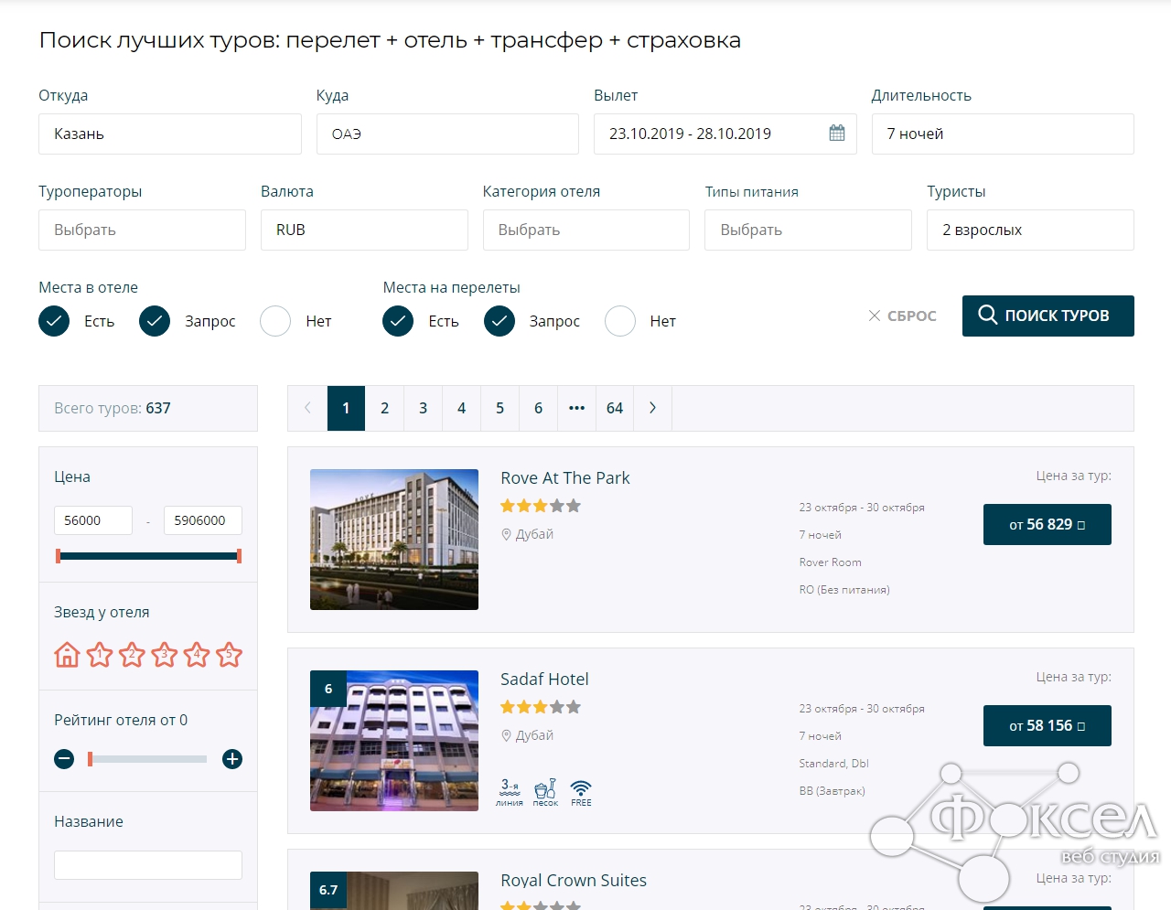Open the Типы питания dropdown
The height and width of the screenshot is (910, 1171).
[808, 230]
